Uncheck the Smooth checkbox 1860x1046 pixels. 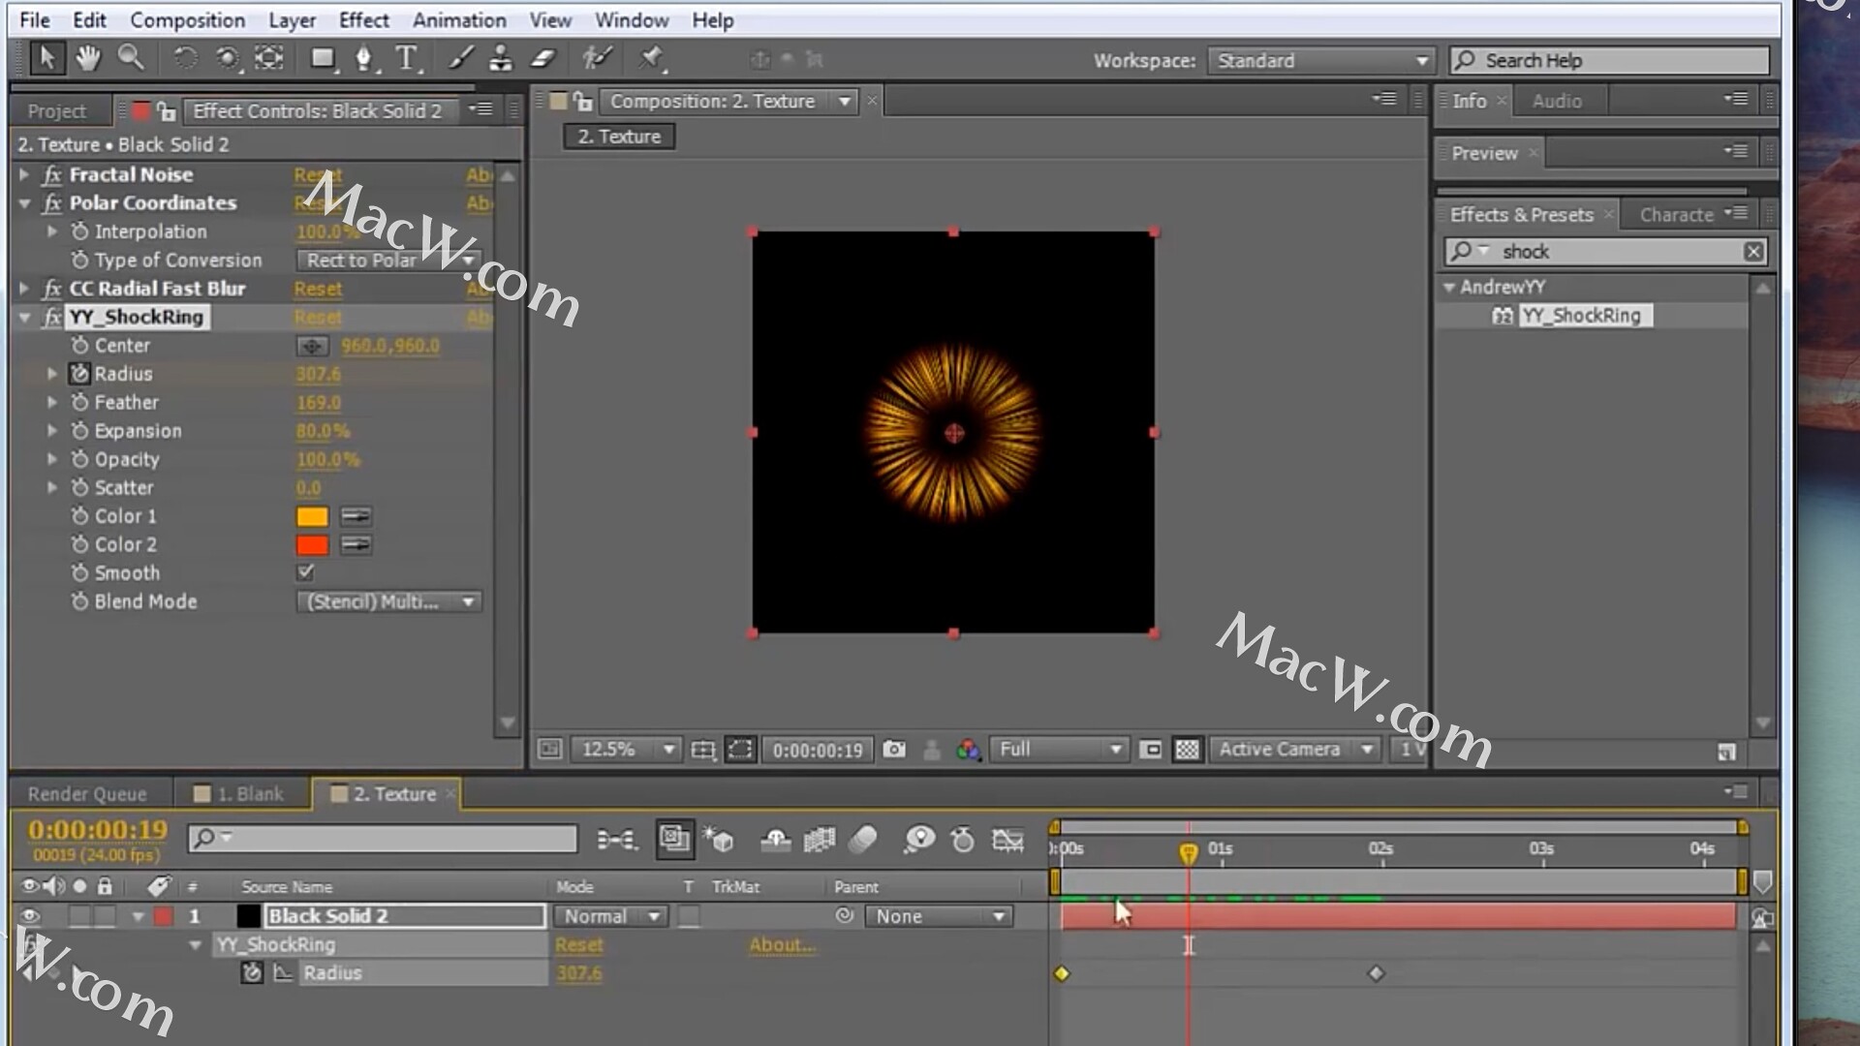(305, 572)
